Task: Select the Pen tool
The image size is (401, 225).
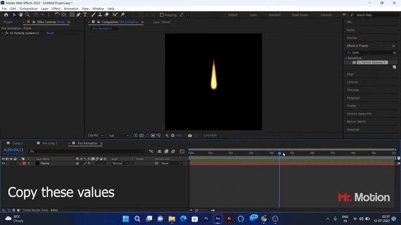Action: pyautogui.click(x=78, y=15)
